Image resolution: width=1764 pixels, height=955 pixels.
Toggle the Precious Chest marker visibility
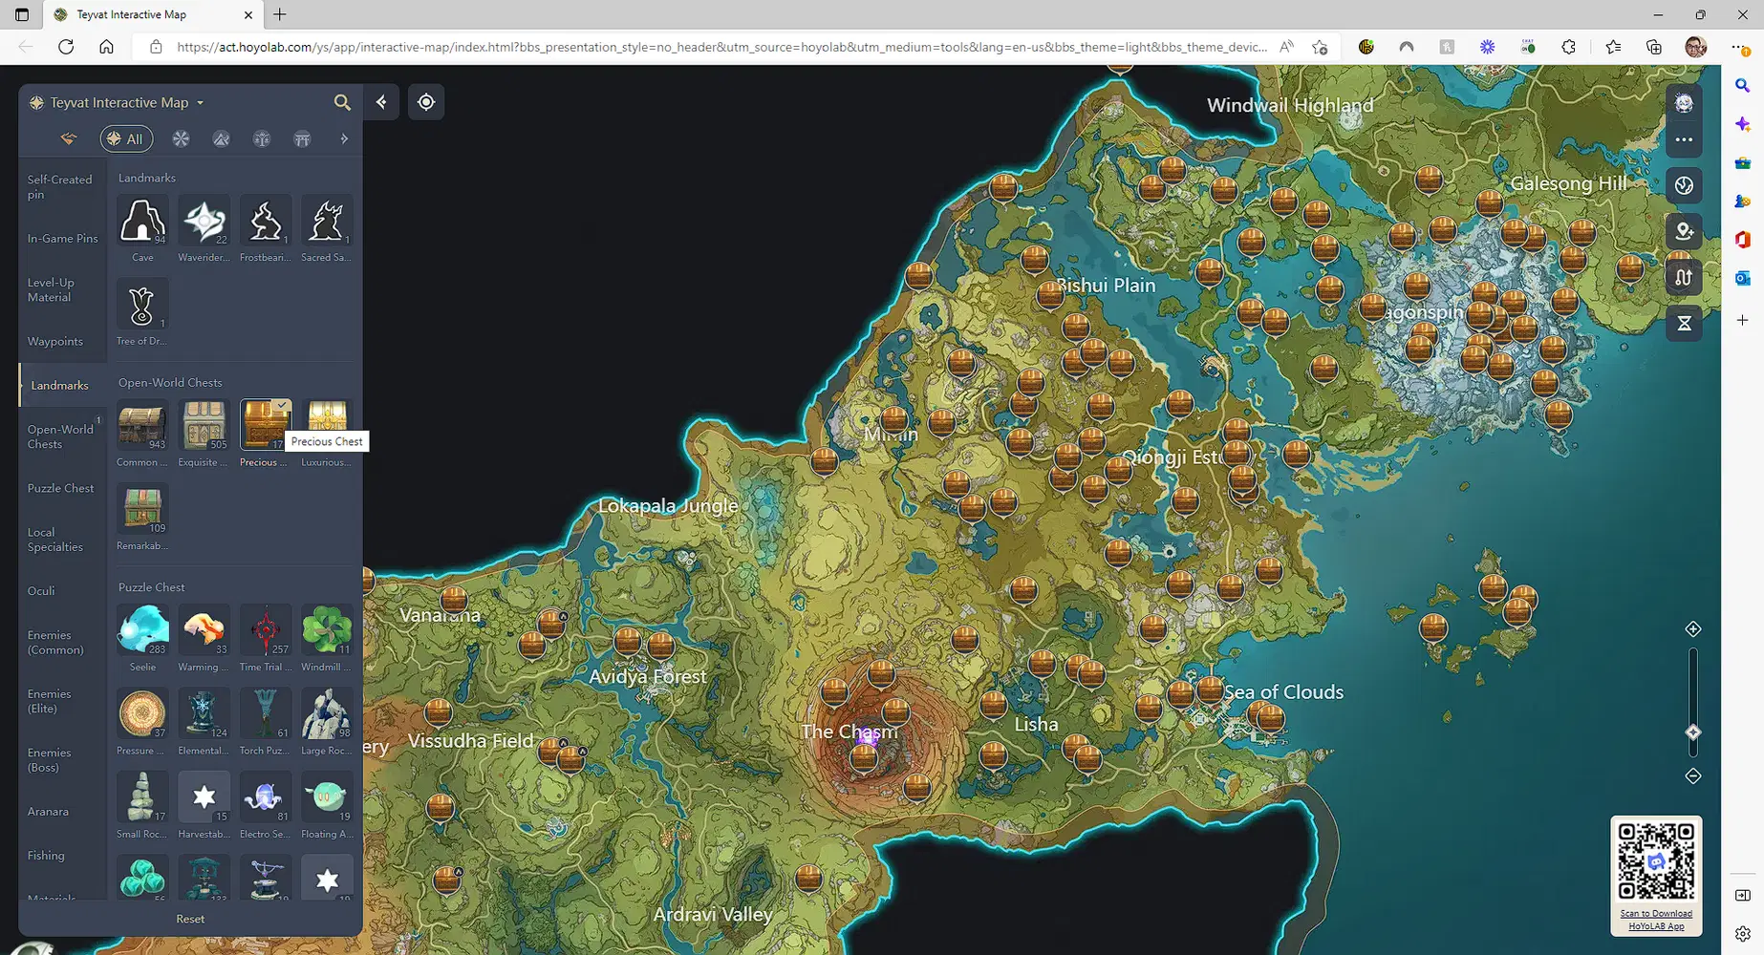pyautogui.click(x=265, y=426)
